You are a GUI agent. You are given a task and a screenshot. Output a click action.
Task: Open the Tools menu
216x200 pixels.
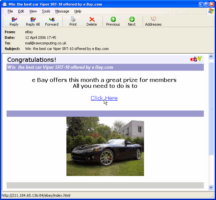click(46, 11)
